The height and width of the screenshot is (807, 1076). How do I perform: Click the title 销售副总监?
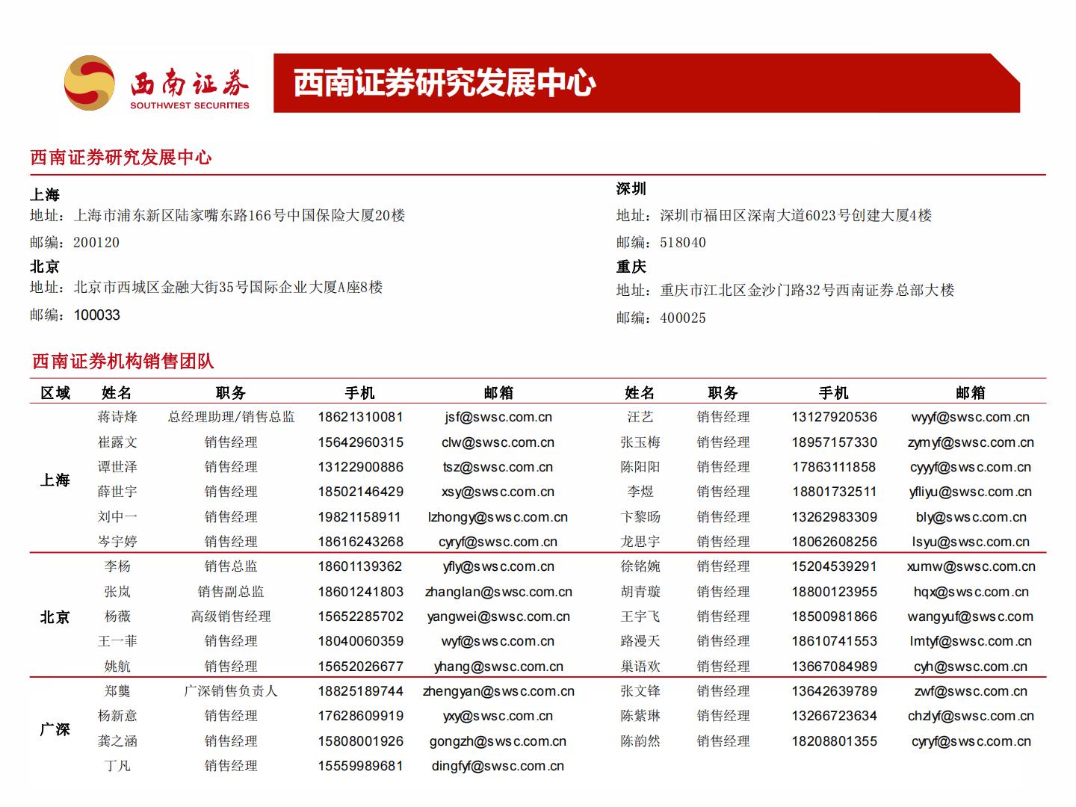click(231, 592)
